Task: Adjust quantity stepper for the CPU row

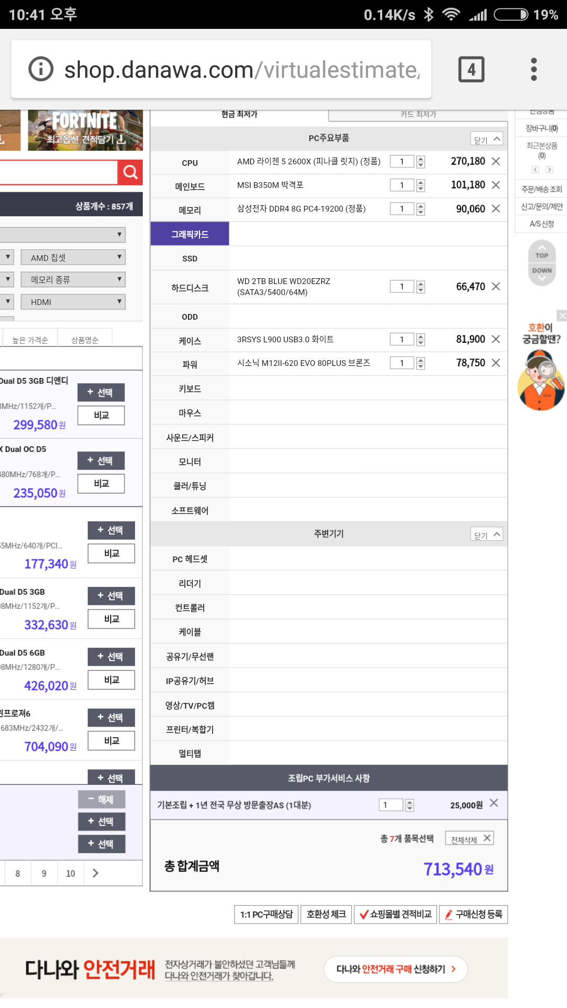Action: click(421, 162)
